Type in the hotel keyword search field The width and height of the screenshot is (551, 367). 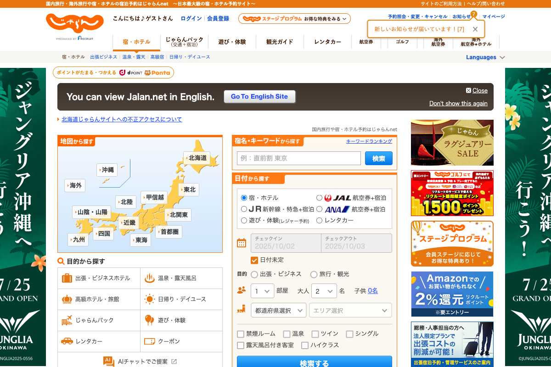coord(299,158)
